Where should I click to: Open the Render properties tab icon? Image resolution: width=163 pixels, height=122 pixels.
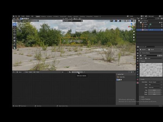point(138,53)
